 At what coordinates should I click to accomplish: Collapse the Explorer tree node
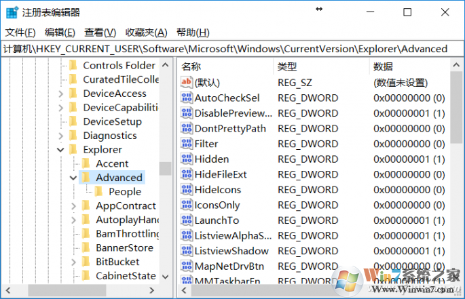click(x=60, y=150)
